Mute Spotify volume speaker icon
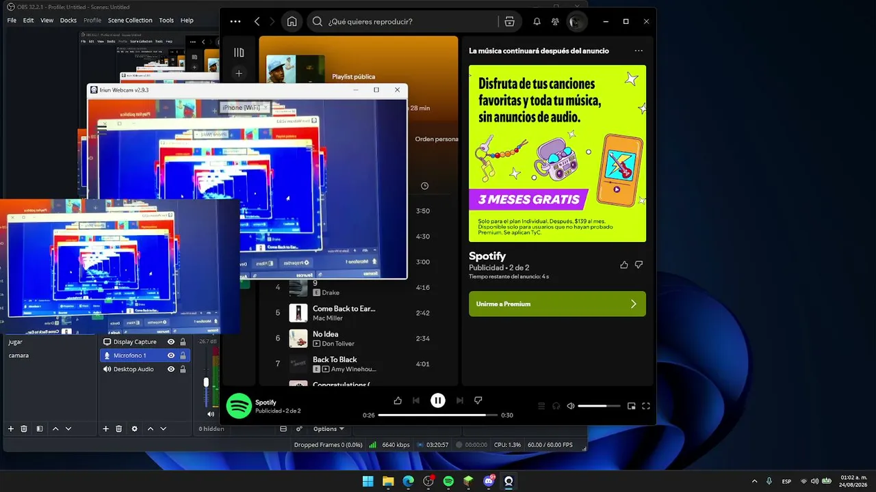 click(571, 406)
